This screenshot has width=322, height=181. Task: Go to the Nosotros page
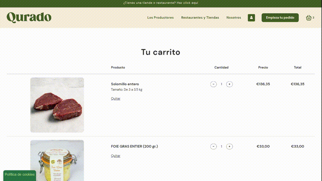click(234, 18)
